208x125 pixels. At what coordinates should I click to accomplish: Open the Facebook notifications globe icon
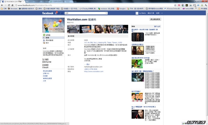[62, 13]
